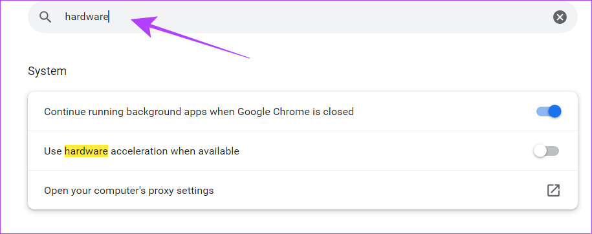Click the "Use hardware acceleration when available" label

pos(142,151)
